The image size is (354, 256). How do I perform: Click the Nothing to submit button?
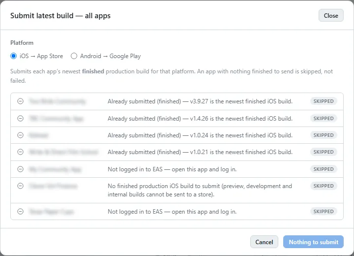(x=313, y=242)
